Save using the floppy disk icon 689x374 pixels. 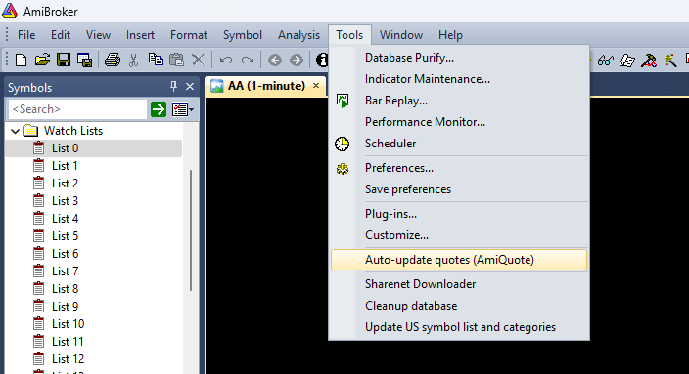64,60
